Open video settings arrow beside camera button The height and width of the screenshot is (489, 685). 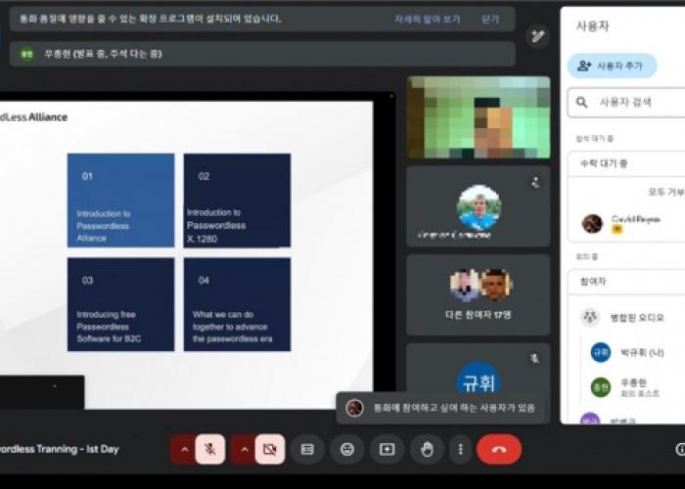click(x=245, y=449)
